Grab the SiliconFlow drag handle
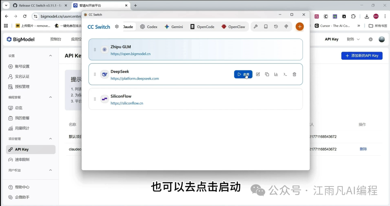The width and height of the screenshot is (390, 206). (x=95, y=99)
